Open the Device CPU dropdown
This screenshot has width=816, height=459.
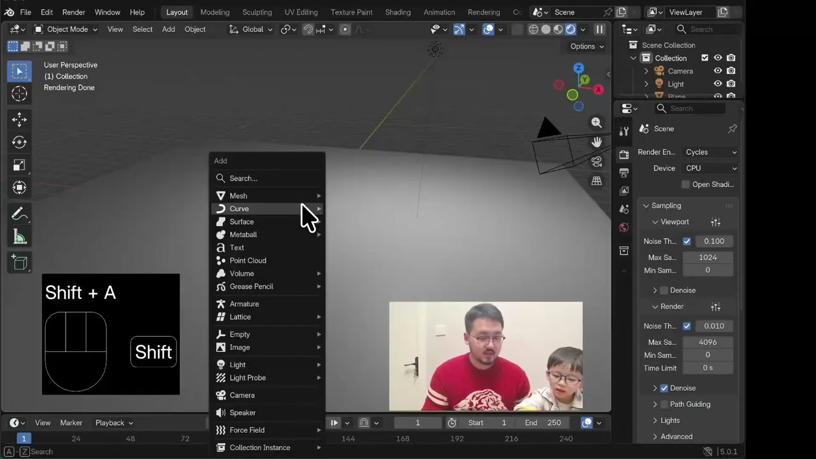[711, 168]
